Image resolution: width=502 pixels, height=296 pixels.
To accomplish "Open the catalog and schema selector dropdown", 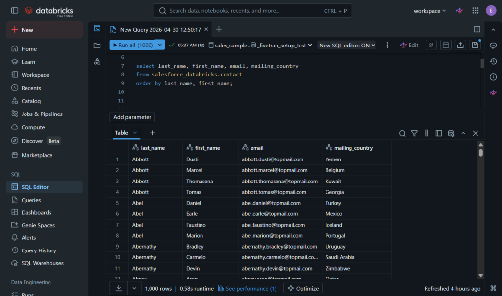I will (x=260, y=46).
